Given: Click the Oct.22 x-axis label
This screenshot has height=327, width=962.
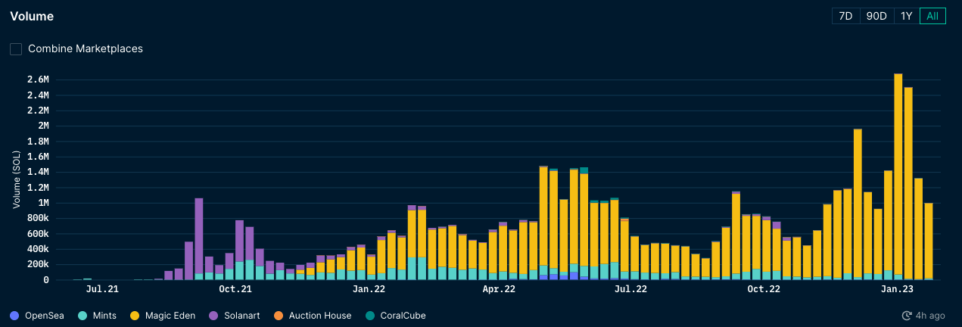Looking at the screenshot, I should click(764, 289).
